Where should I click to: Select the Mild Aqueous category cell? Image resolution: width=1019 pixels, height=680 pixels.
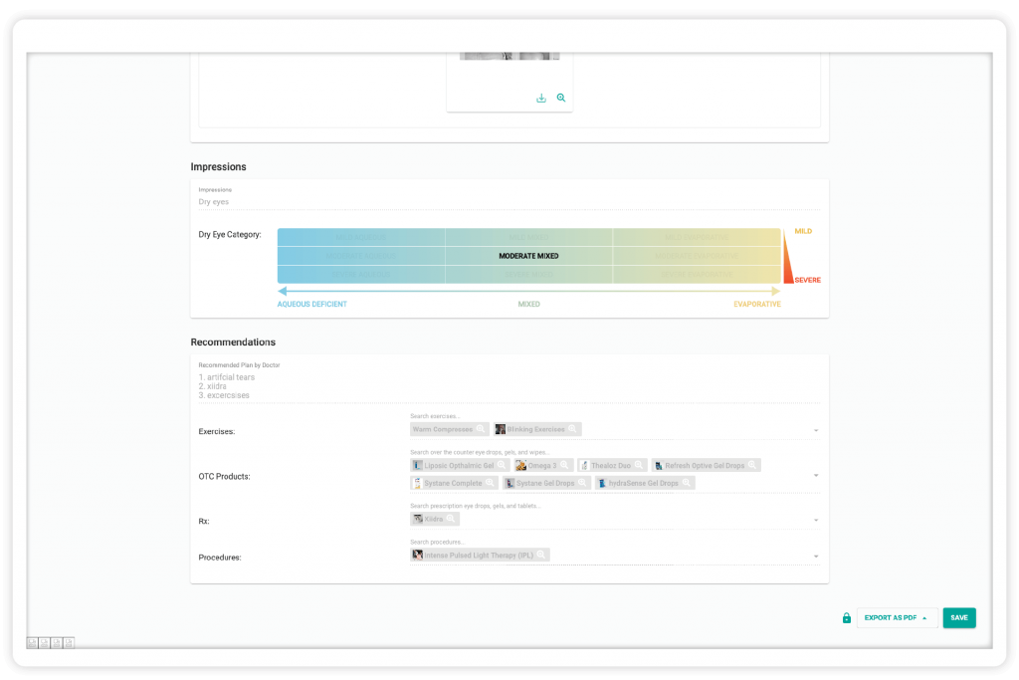361,237
